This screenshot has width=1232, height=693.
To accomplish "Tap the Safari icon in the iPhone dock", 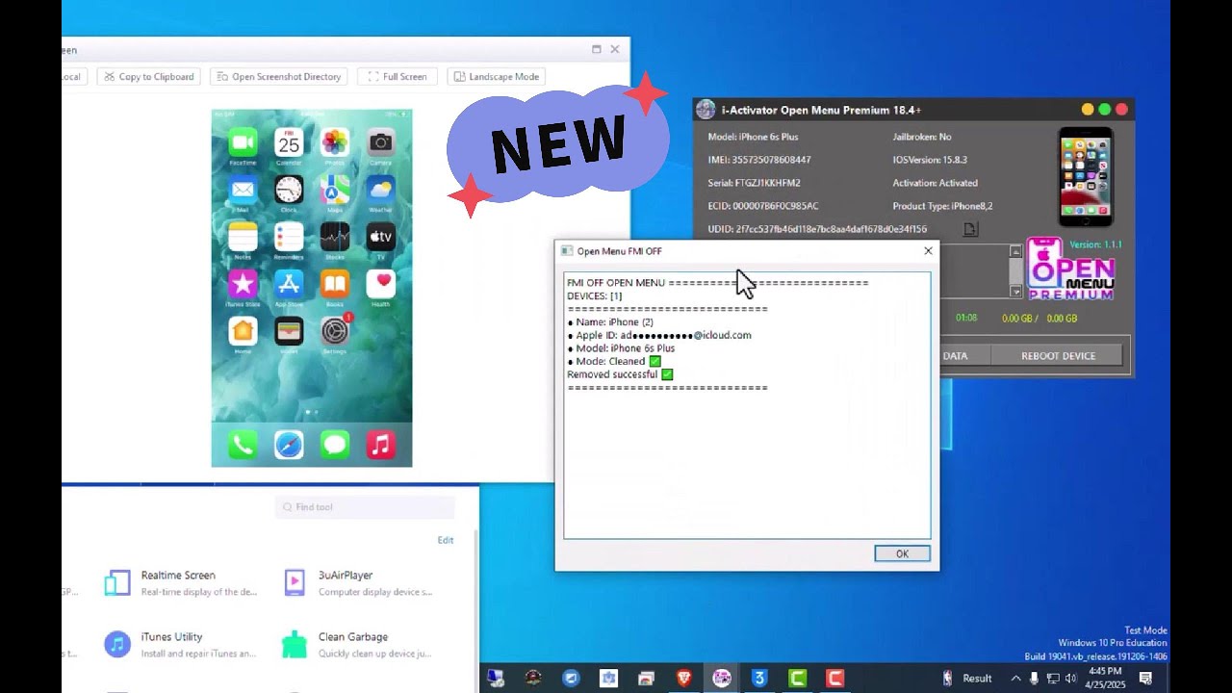I will tap(289, 445).
